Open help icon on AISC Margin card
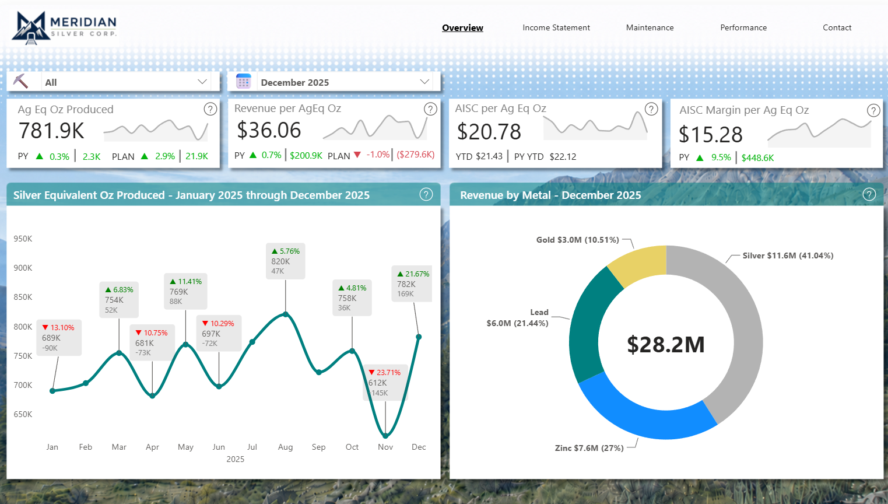This screenshot has width=888, height=504. (873, 110)
